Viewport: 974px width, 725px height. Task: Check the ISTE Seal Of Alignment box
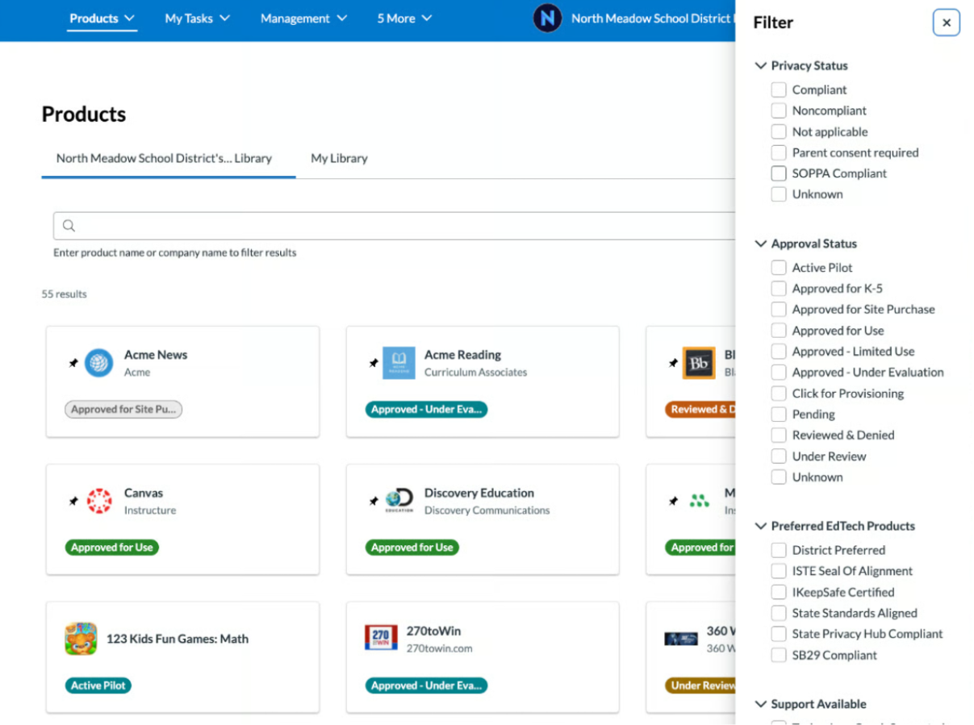tap(778, 571)
